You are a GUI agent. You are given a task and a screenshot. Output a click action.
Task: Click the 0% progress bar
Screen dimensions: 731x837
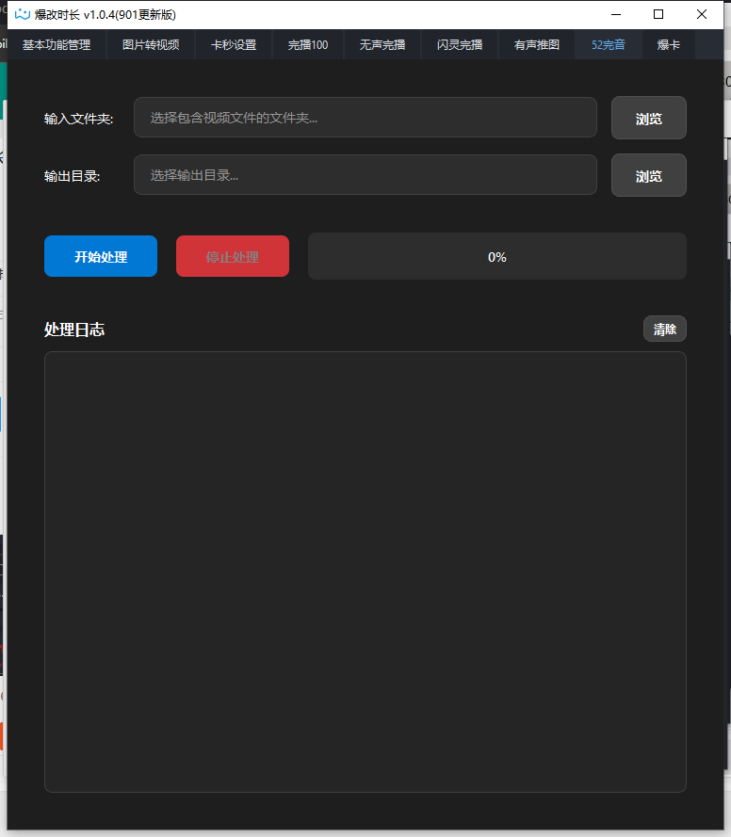(x=497, y=257)
